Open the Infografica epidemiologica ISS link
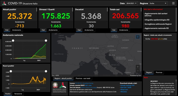 coord(157,20)
